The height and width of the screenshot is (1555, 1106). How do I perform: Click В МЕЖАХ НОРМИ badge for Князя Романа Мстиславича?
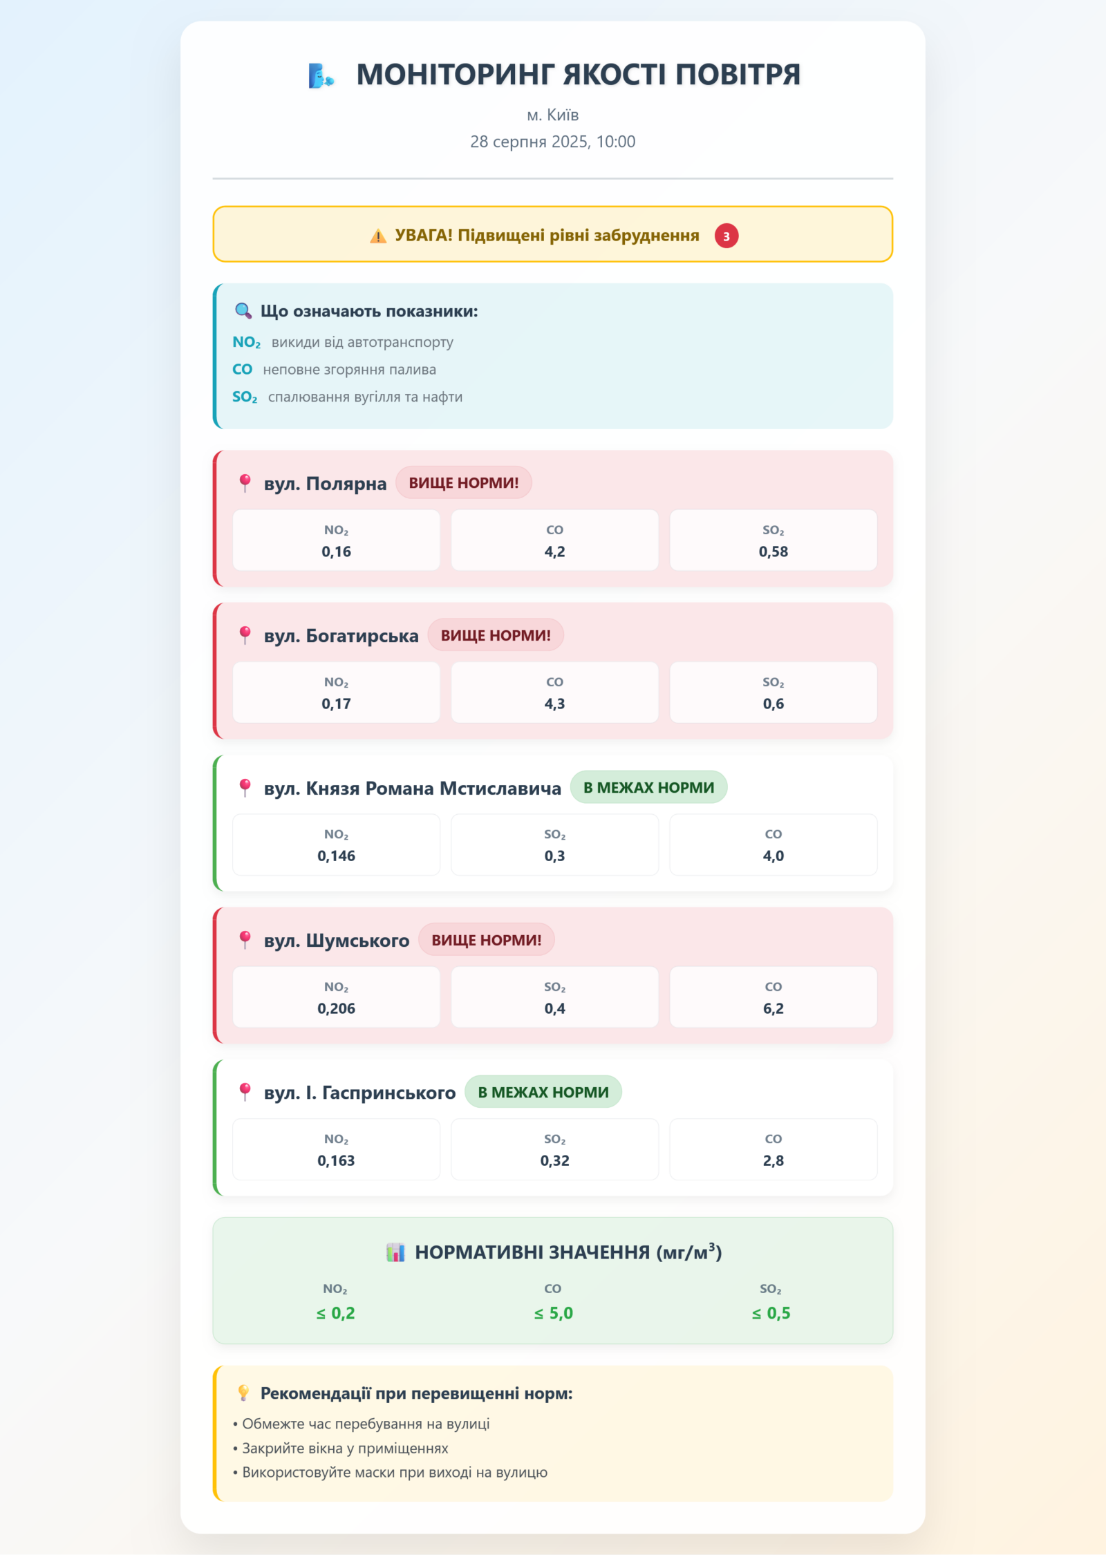pos(648,788)
